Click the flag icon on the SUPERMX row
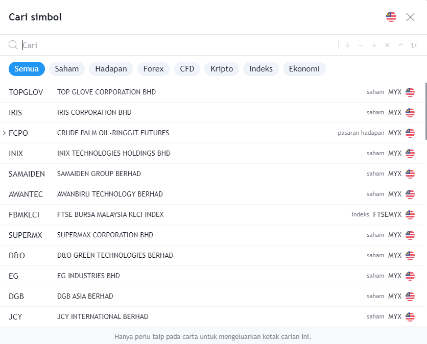The height and width of the screenshot is (344, 427). tap(410, 235)
